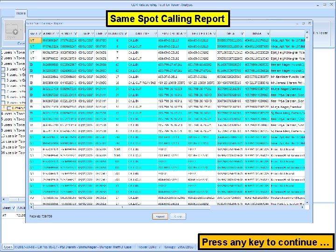
Task: Click scroll-down arrow of report grid
Action: pos(307,203)
